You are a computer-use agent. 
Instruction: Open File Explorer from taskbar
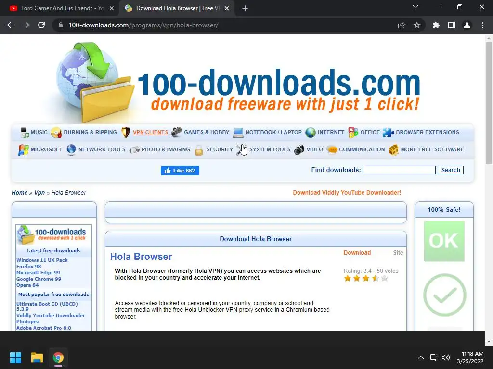[37, 357]
